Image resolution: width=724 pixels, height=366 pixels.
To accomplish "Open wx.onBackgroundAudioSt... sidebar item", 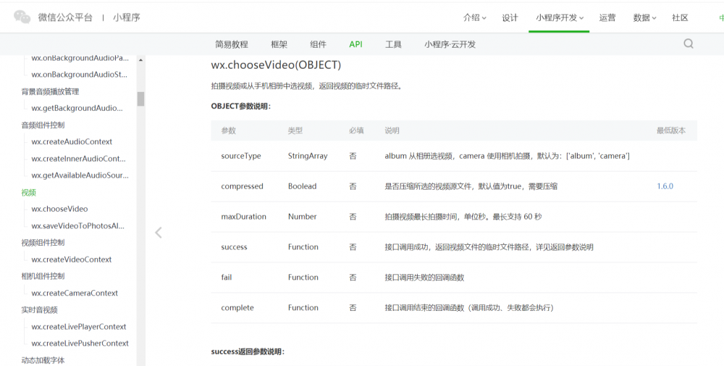I will tap(79, 75).
